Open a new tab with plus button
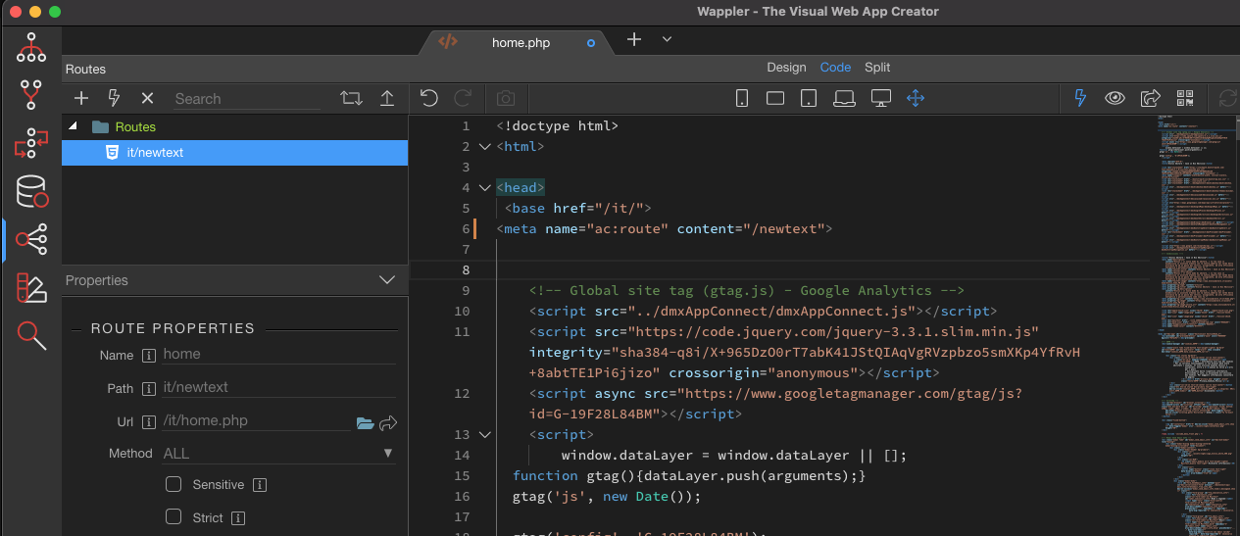 point(634,39)
